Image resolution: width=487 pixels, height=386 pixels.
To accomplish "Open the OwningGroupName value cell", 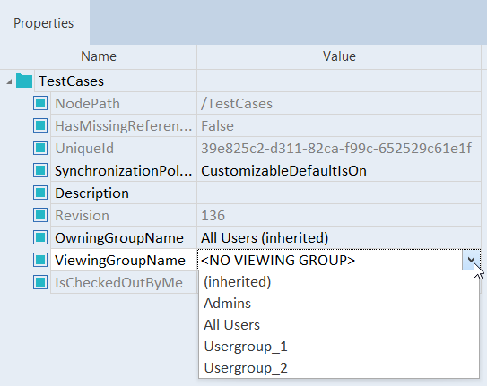I will click(339, 238).
